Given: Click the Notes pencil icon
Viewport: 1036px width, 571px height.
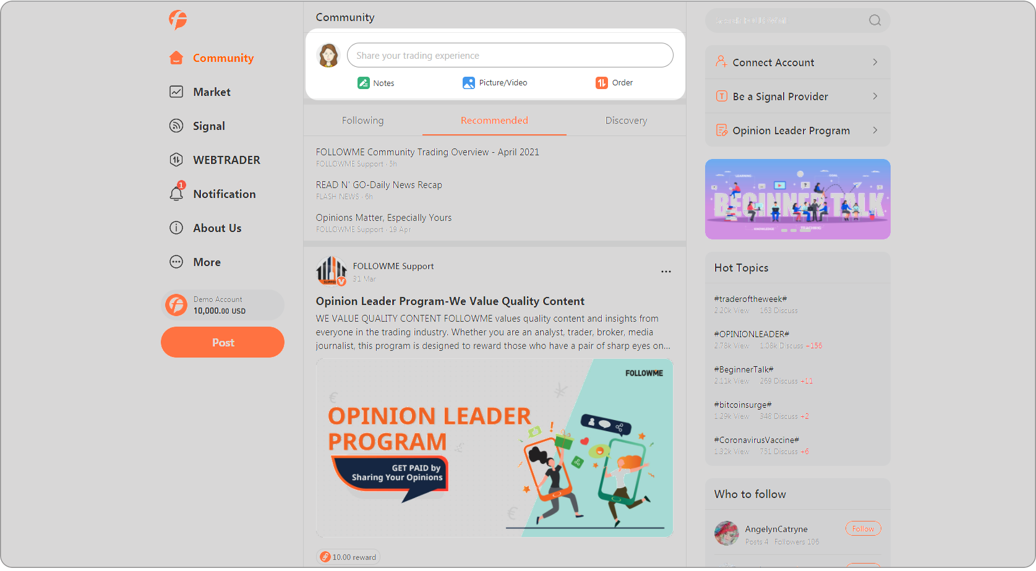Looking at the screenshot, I should click(364, 83).
